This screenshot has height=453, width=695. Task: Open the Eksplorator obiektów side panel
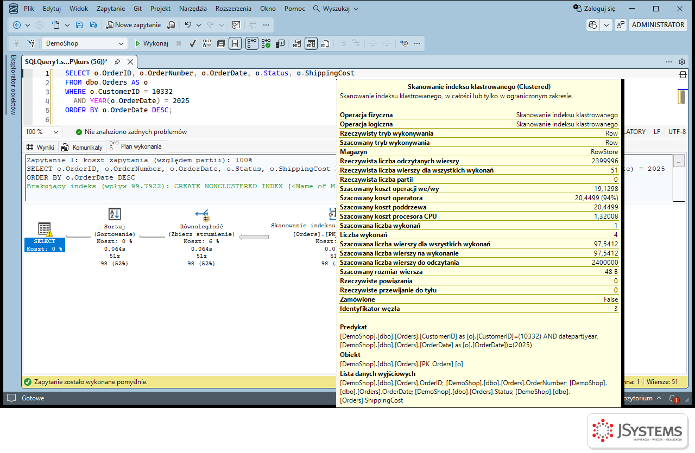(x=13, y=84)
